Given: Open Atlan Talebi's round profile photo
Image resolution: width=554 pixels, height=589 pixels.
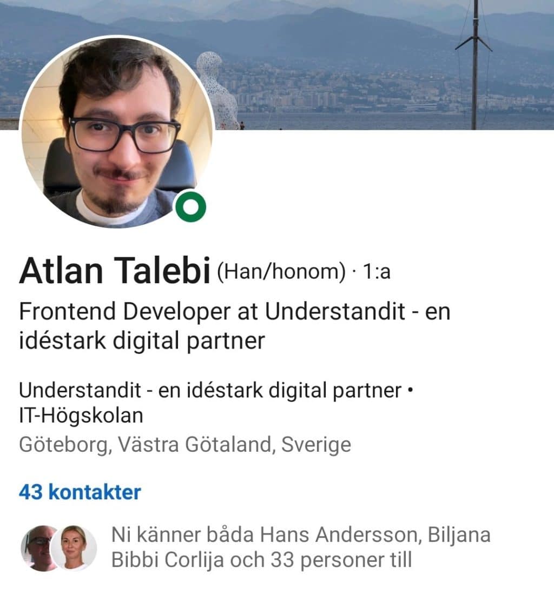Looking at the screenshot, I should click(117, 132).
